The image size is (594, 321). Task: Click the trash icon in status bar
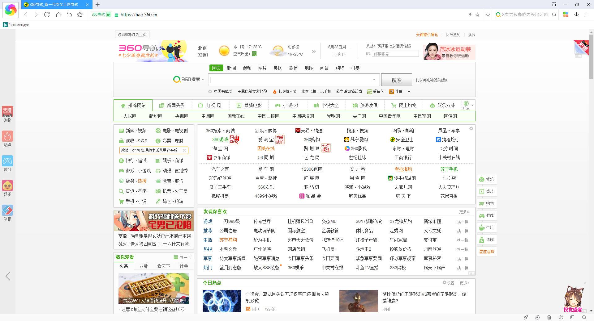tap(549, 317)
